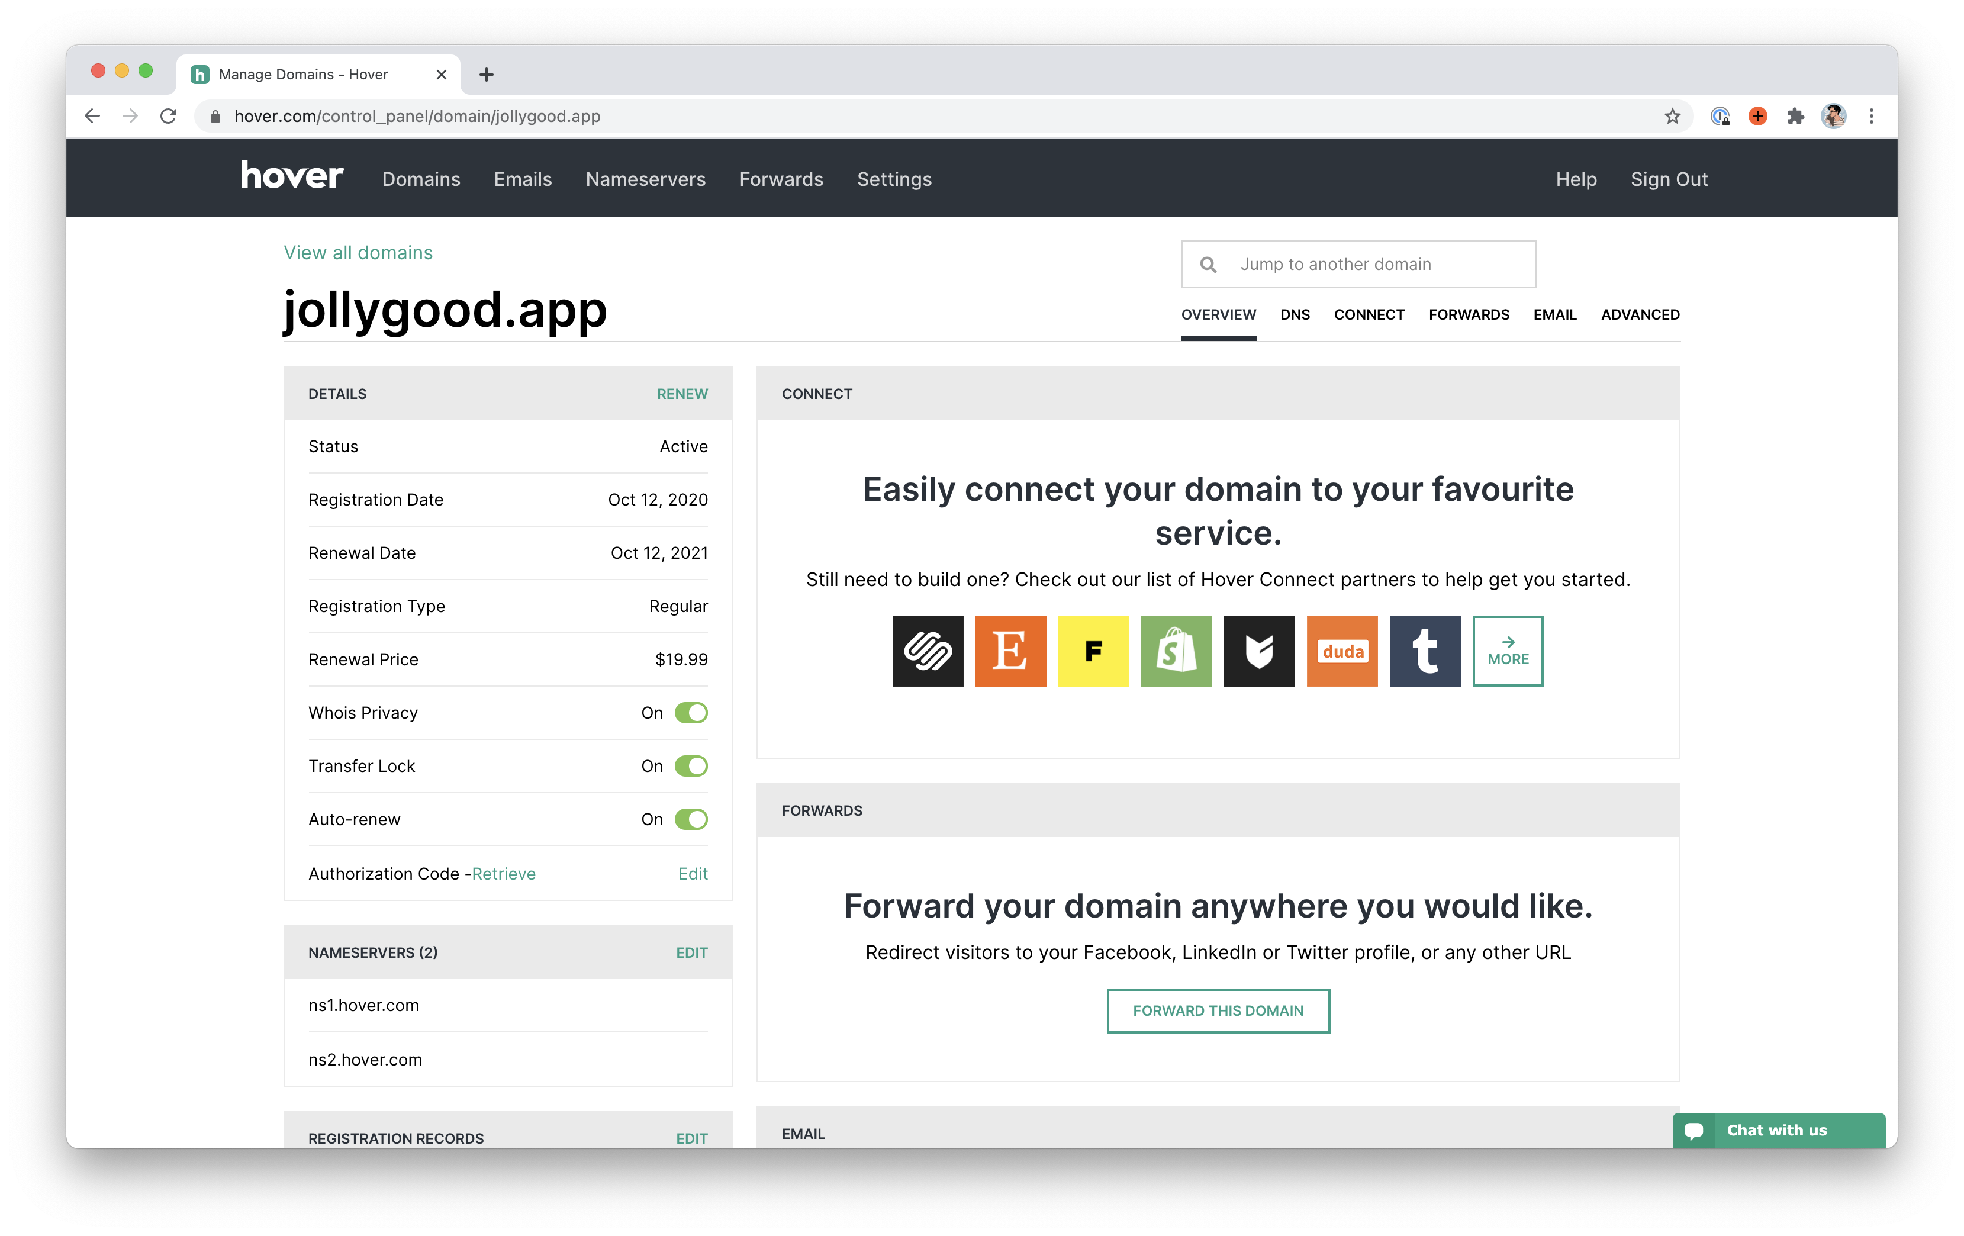Close the Manage Domains - Hover tab

(x=441, y=74)
